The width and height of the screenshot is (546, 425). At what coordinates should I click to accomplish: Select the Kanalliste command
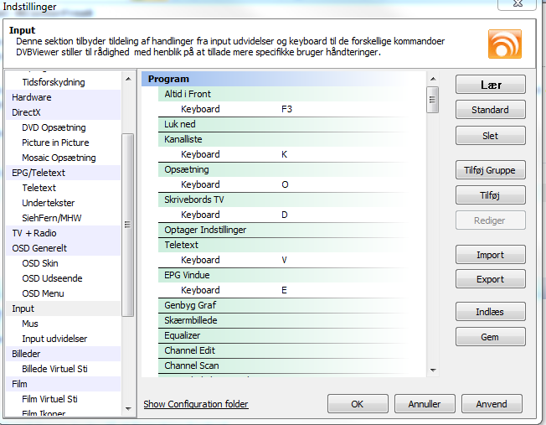291,139
